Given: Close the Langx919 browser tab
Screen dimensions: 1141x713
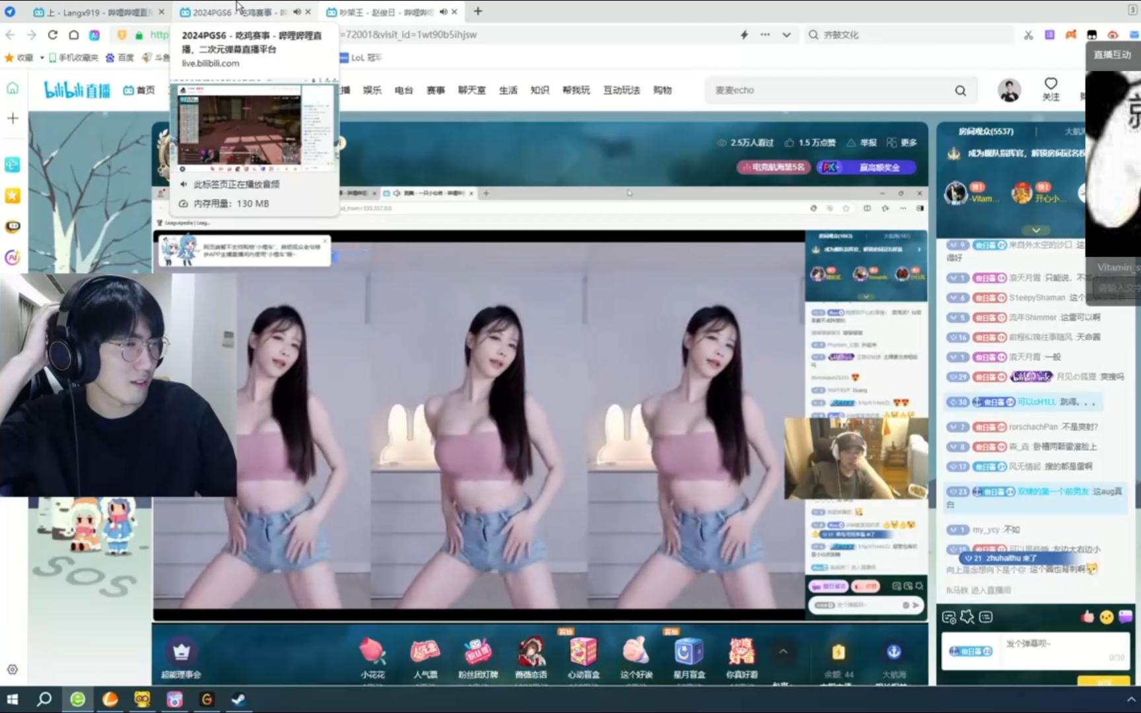Looking at the screenshot, I should [x=162, y=12].
